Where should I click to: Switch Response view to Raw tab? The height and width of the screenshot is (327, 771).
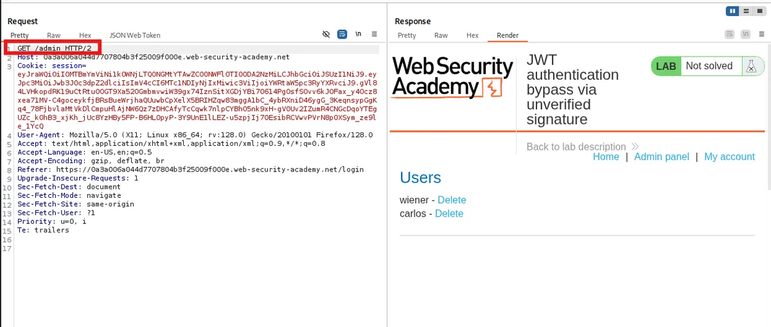(441, 35)
